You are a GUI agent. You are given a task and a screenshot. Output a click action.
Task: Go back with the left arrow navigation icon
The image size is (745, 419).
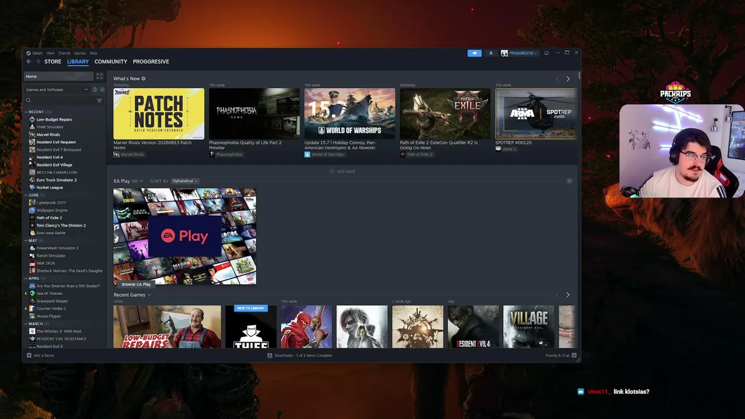(29, 62)
